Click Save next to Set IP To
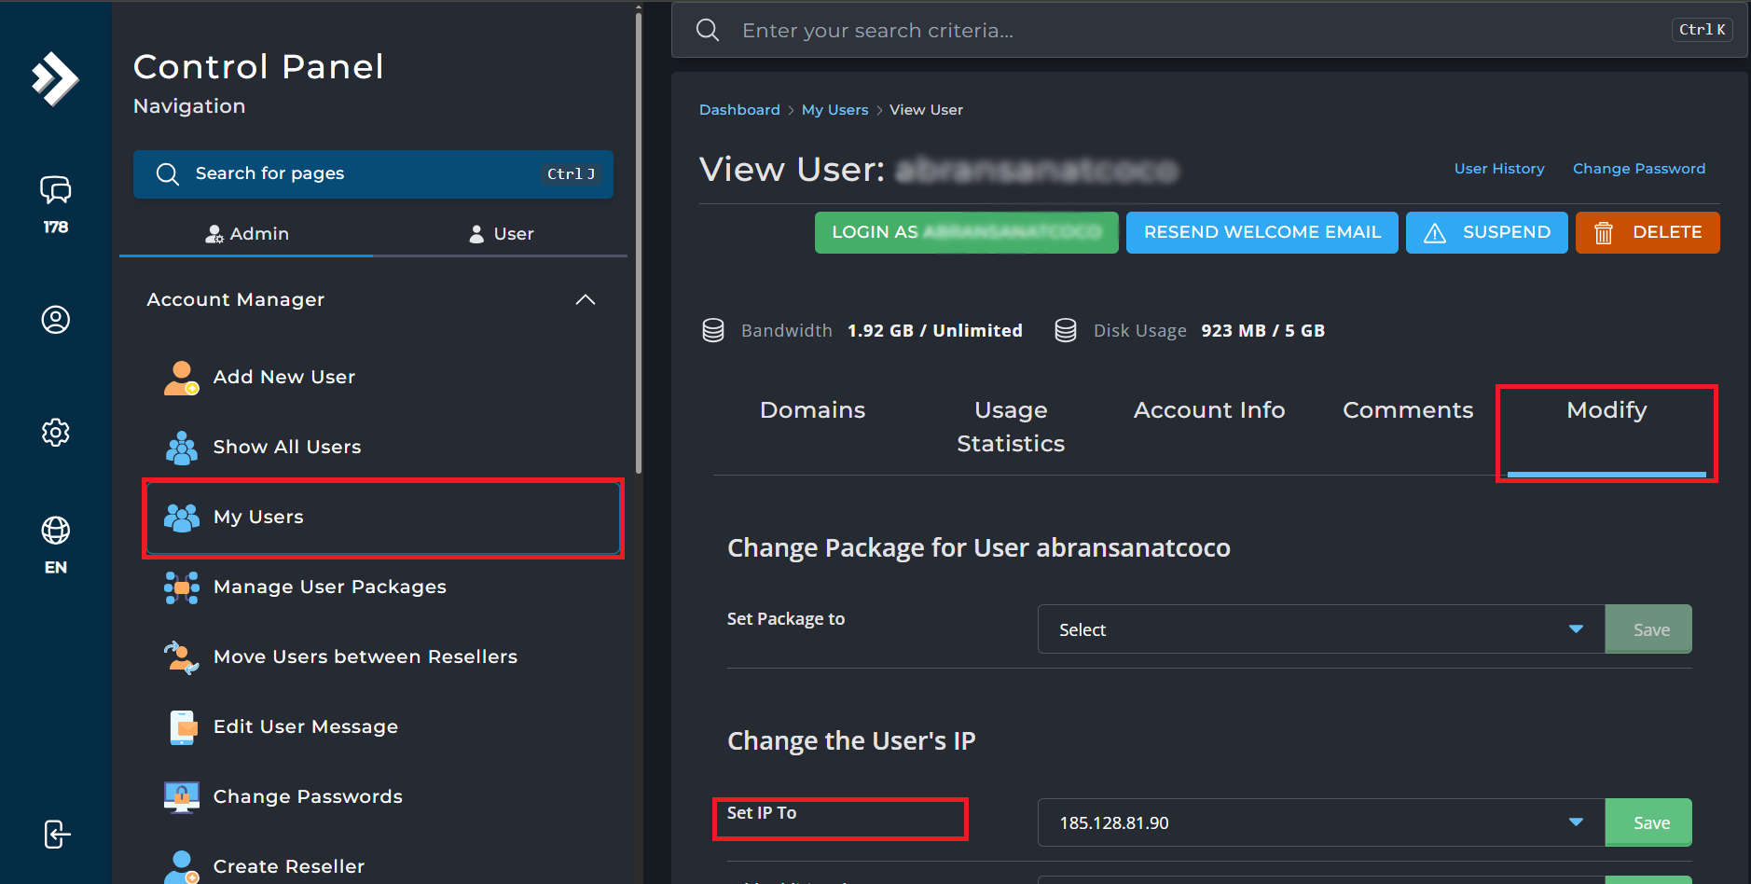The height and width of the screenshot is (884, 1751). pyautogui.click(x=1649, y=822)
